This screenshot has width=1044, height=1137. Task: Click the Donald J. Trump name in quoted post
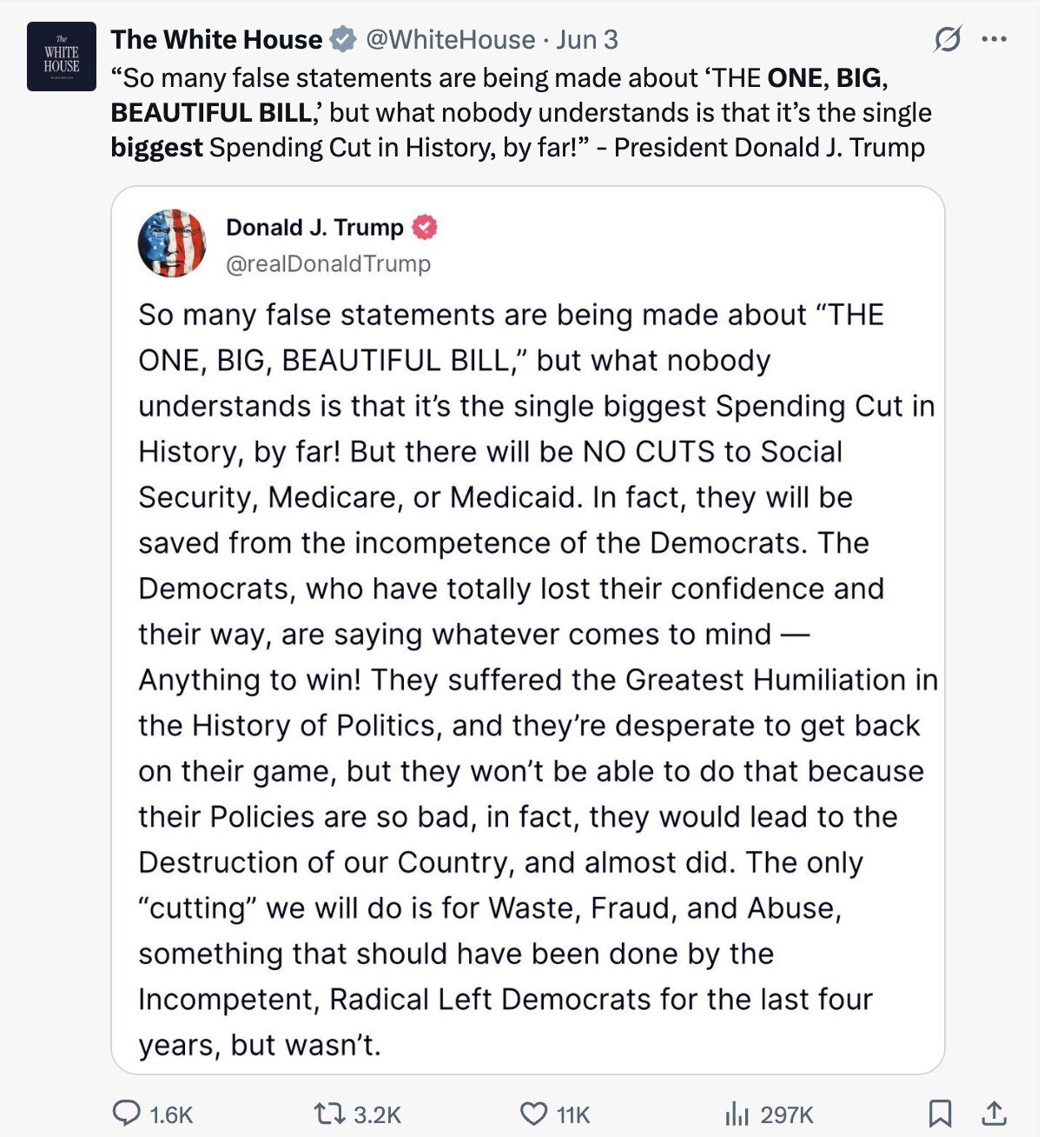point(314,227)
